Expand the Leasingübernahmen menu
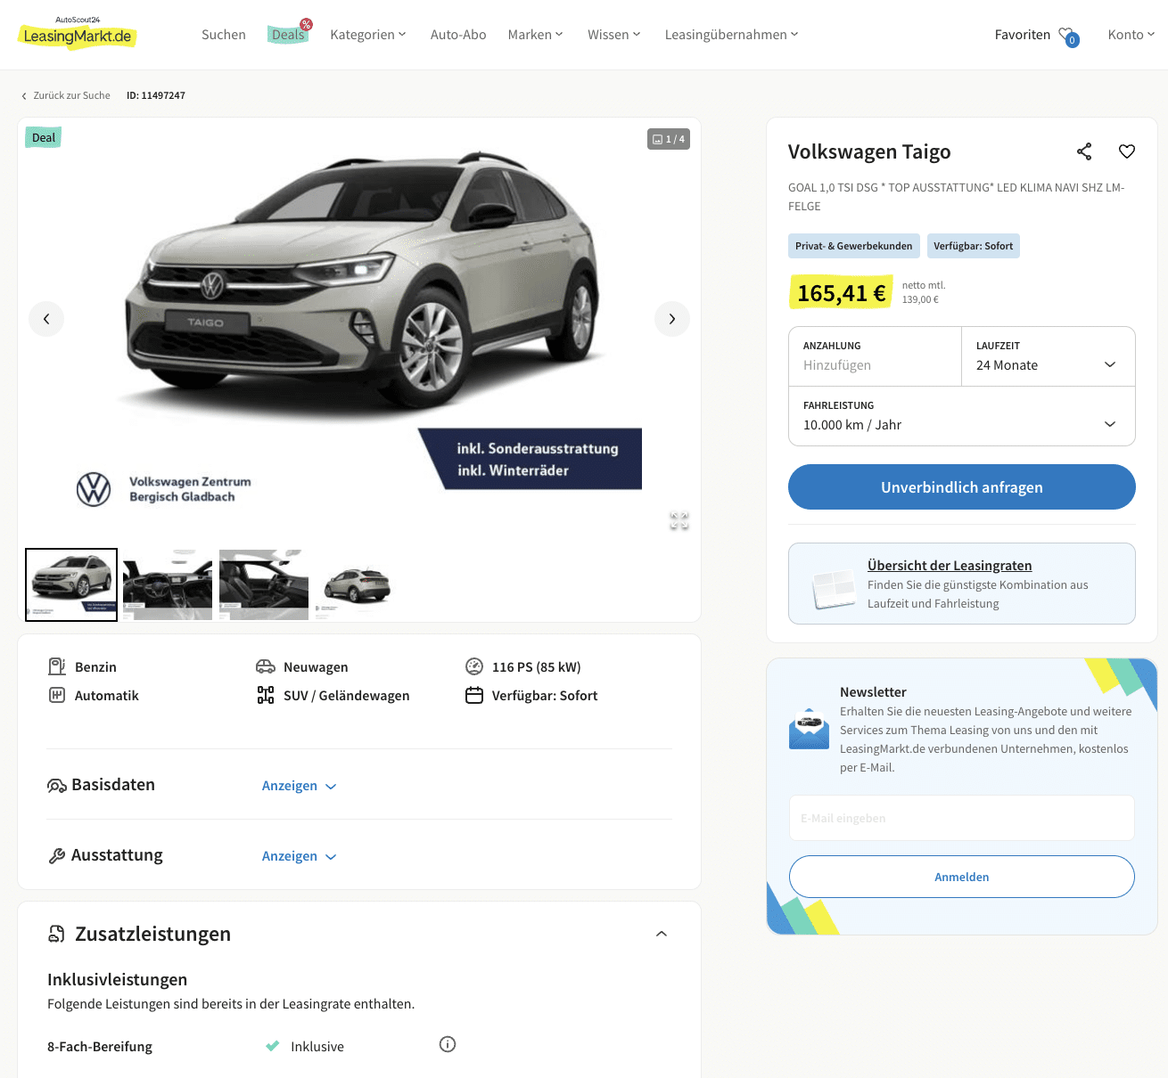This screenshot has width=1168, height=1078. [731, 35]
